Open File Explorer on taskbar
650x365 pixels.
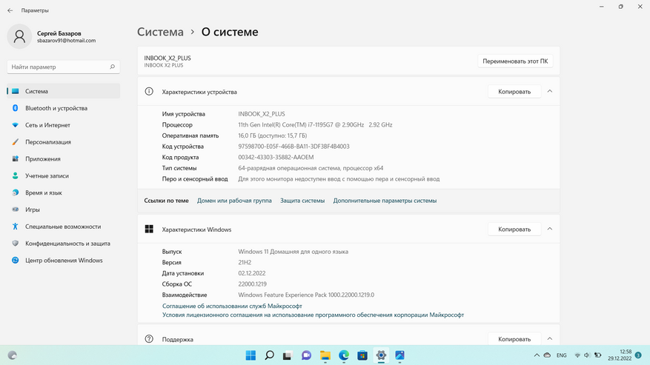pos(325,355)
